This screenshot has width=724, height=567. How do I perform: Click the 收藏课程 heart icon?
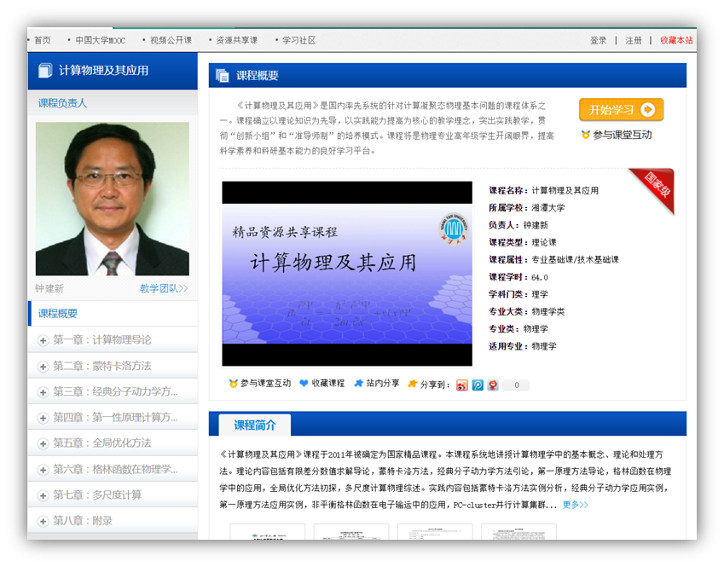coord(304,384)
